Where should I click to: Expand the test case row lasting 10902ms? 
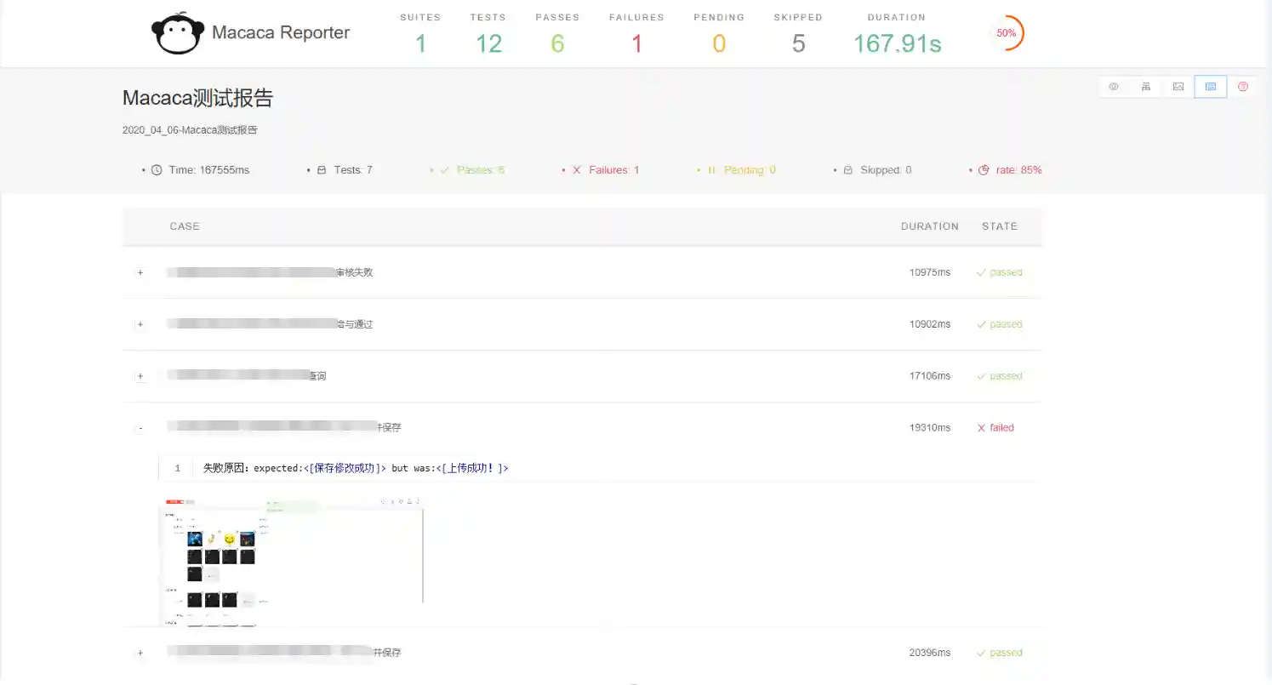(140, 325)
